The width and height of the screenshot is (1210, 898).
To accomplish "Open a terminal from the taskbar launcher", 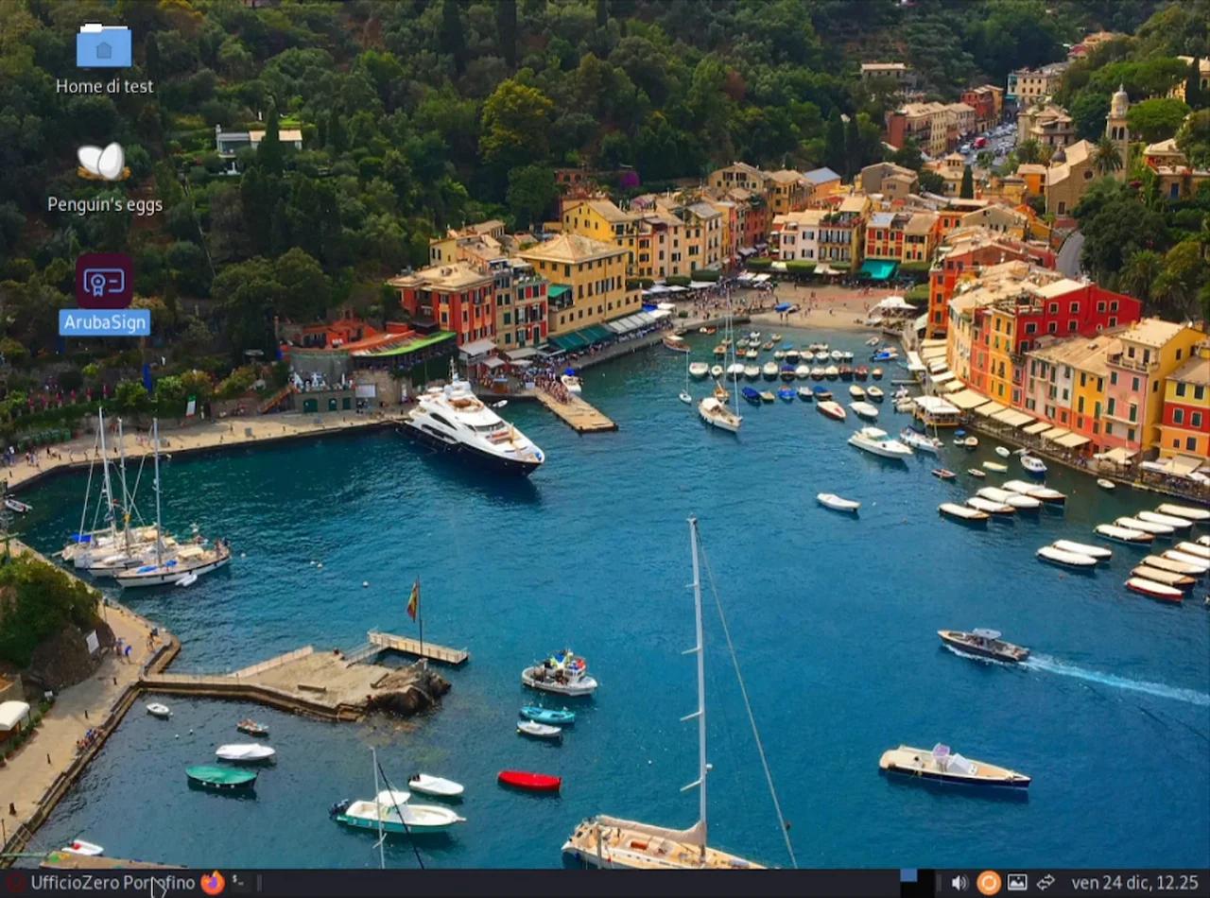I will point(237,882).
